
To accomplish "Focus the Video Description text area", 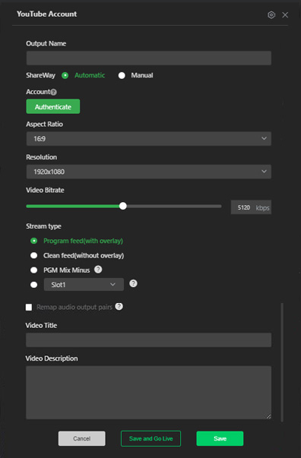I will coord(148,393).
